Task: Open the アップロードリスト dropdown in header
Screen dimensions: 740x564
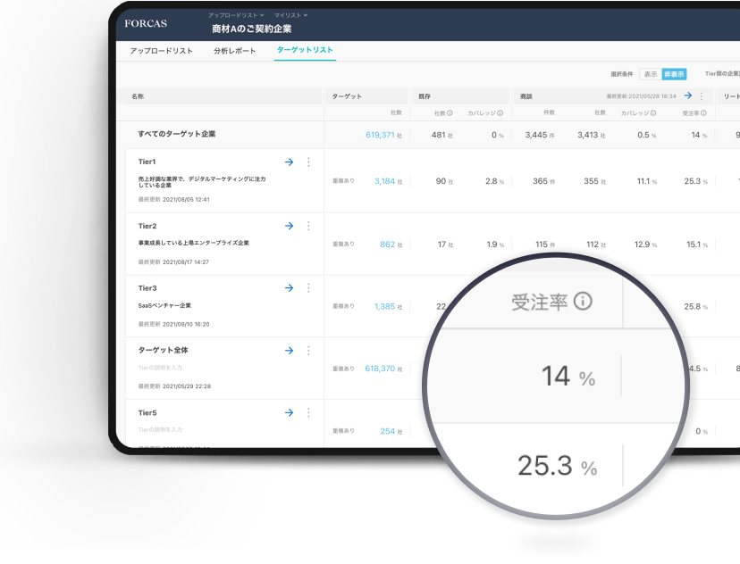Action: 236,15
